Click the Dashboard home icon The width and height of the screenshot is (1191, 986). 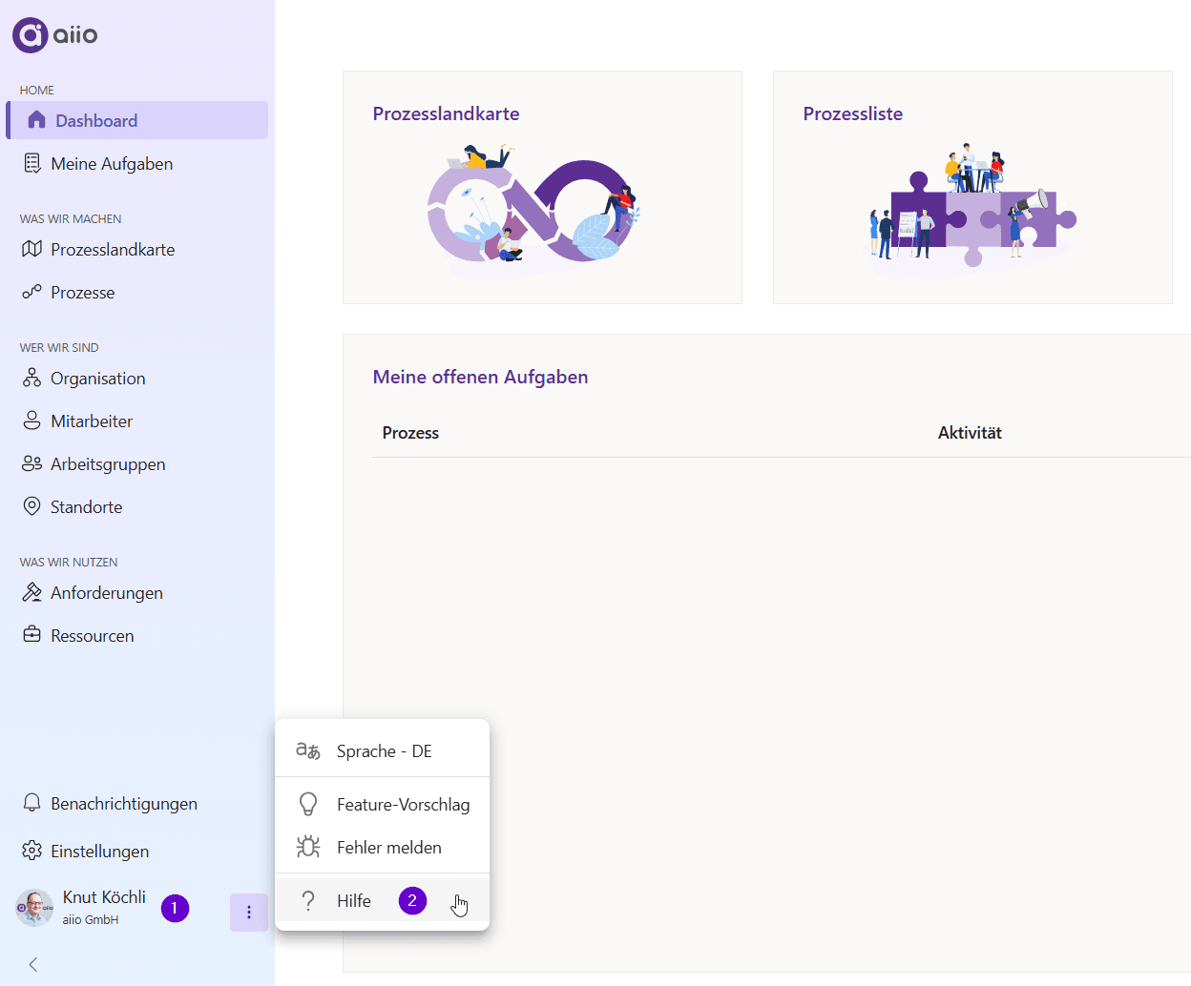coord(36,120)
